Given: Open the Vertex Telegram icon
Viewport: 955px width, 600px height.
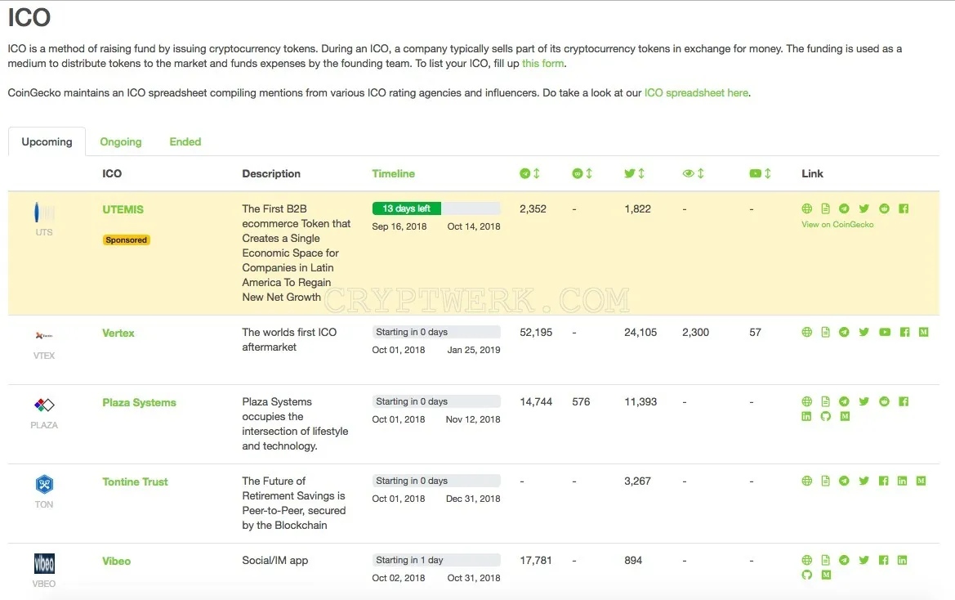Looking at the screenshot, I should pos(844,332).
